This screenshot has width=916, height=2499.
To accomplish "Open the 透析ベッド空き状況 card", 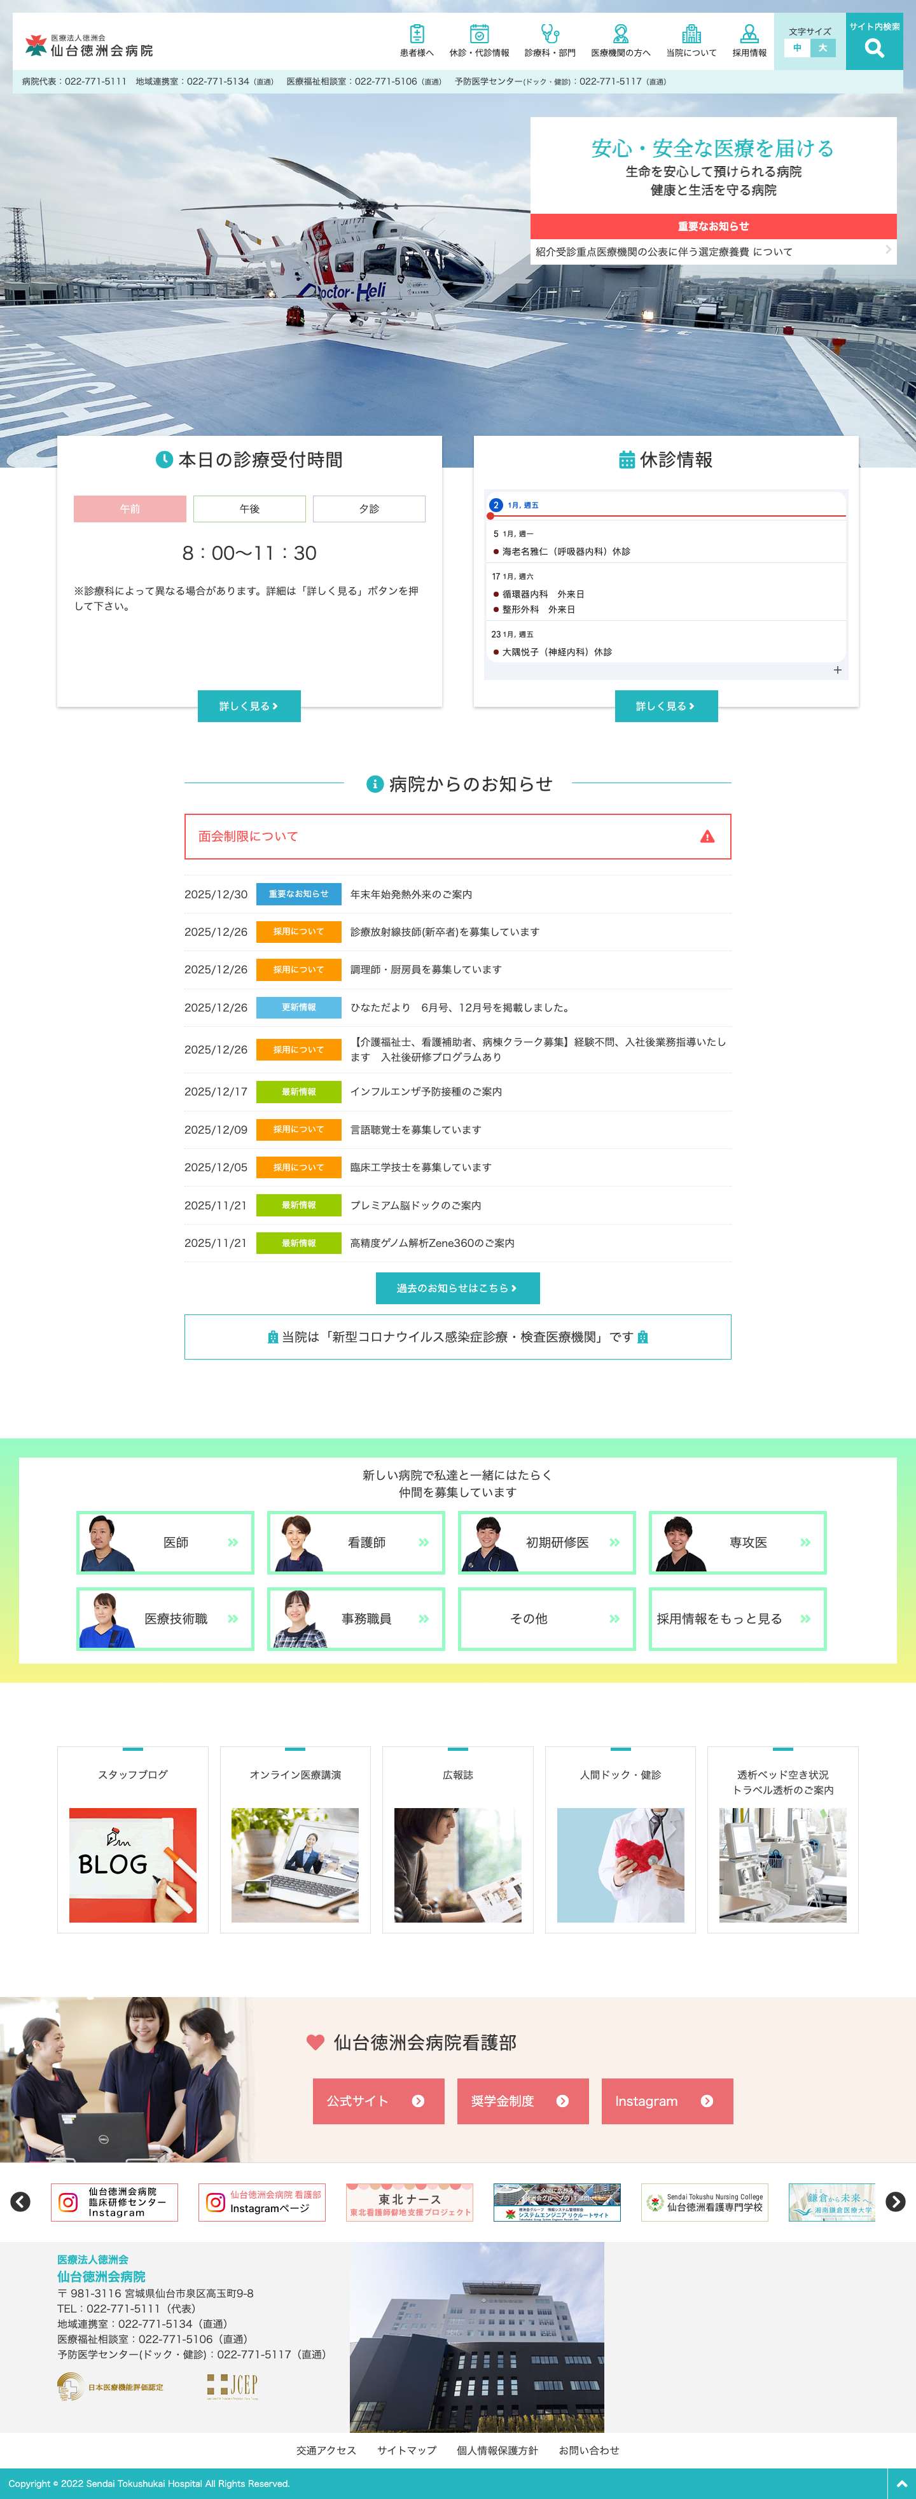I will coord(783,1841).
